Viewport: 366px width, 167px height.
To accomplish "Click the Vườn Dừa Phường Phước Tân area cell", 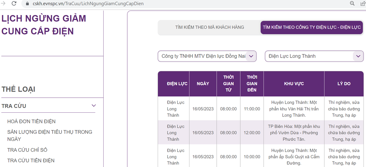I will tap(294, 133).
